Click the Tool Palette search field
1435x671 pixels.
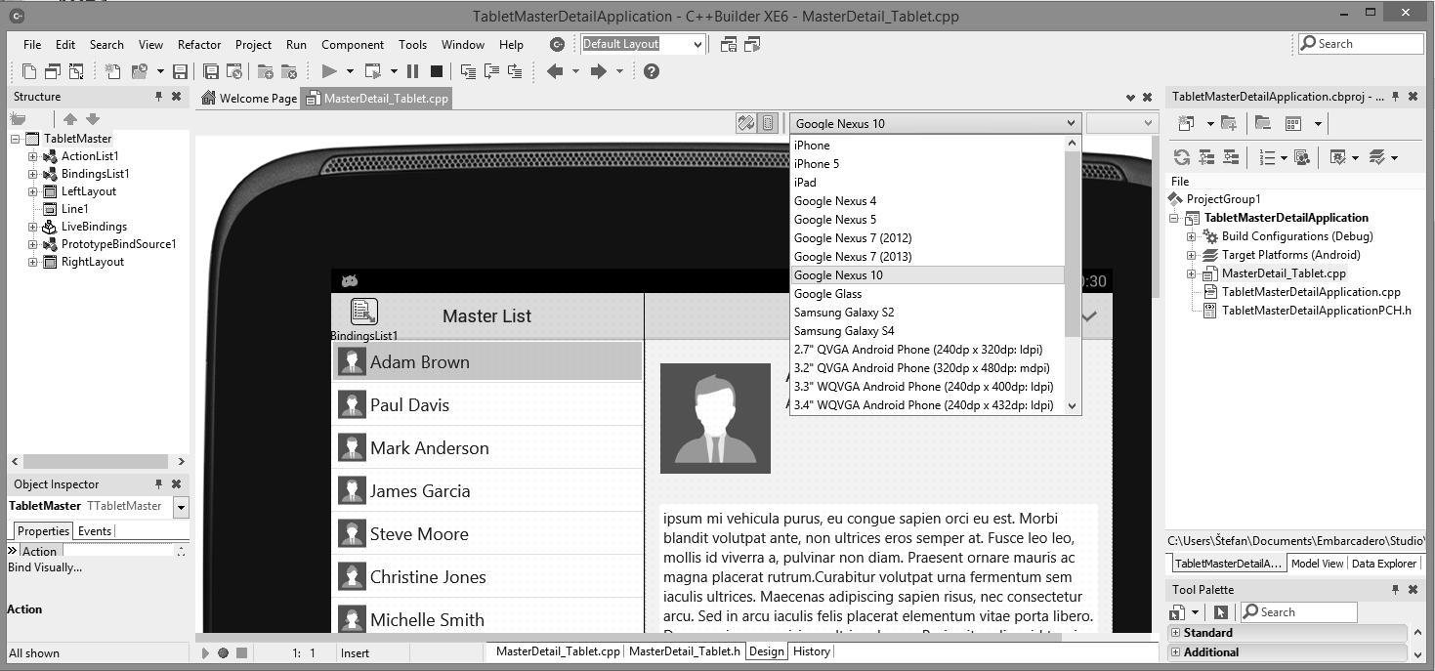[x=1298, y=612]
